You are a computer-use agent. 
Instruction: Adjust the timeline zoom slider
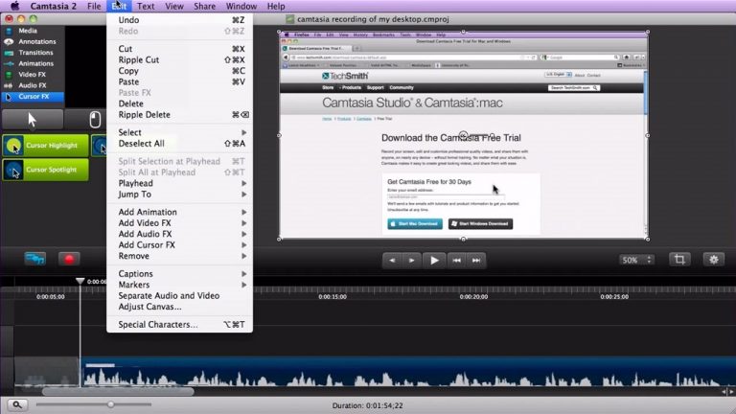pos(111,404)
